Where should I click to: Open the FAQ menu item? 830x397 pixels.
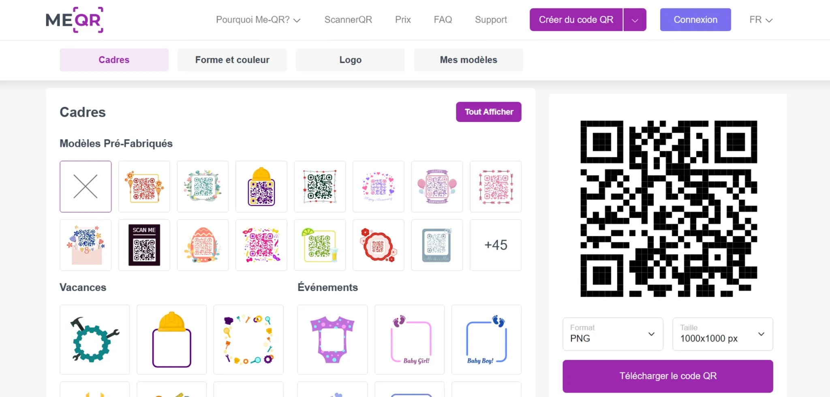[x=443, y=20]
